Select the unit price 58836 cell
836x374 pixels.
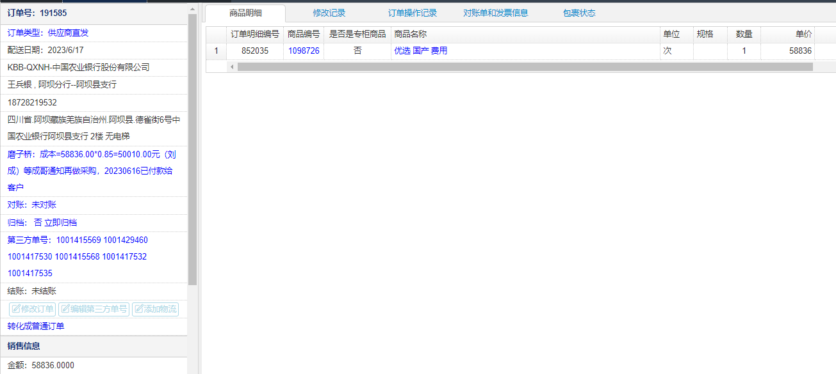click(x=788, y=51)
